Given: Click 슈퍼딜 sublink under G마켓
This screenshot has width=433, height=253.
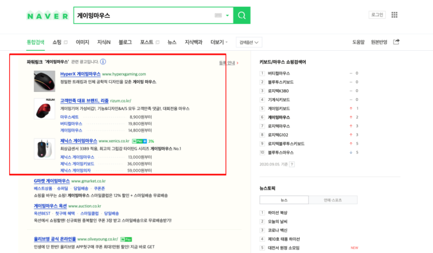Looking at the screenshot, I should point(63,188).
